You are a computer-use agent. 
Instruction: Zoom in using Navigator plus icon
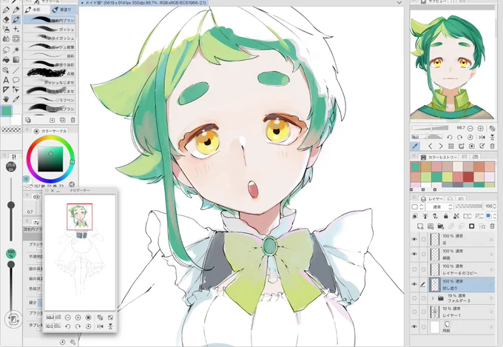78,317
